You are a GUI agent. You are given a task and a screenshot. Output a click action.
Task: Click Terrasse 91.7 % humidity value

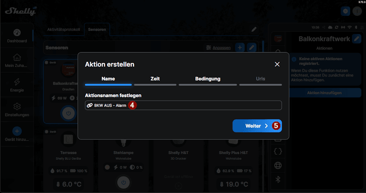[x=59, y=171]
